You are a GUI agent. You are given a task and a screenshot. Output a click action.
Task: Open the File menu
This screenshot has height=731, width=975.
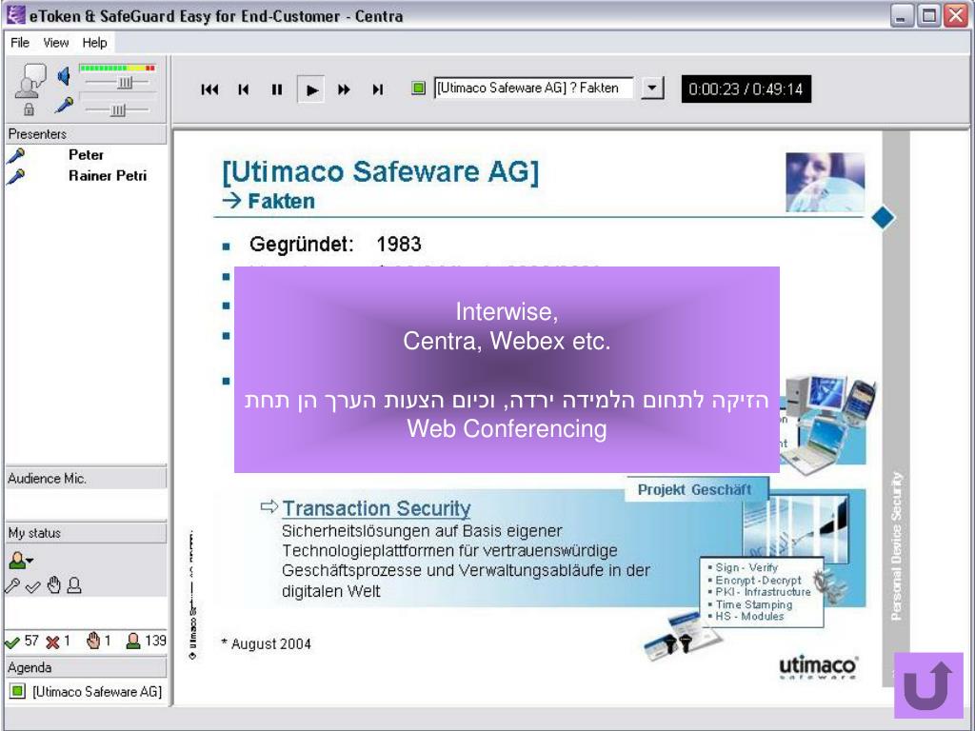coord(20,42)
